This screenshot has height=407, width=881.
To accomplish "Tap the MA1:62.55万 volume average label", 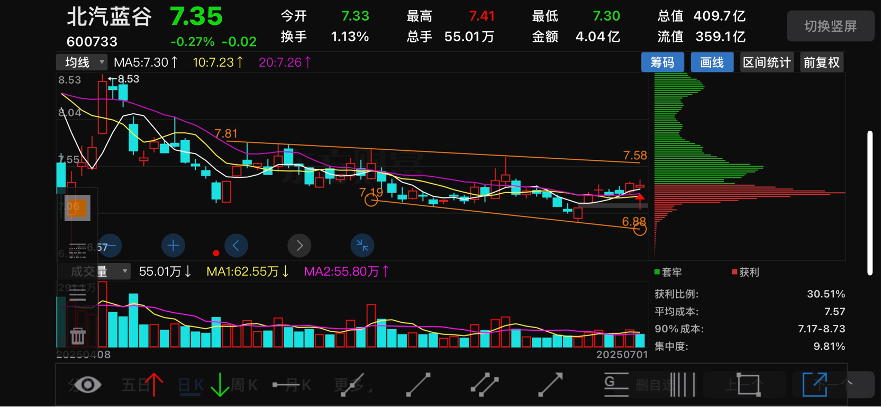I will pyautogui.click(x=248, y=272).
